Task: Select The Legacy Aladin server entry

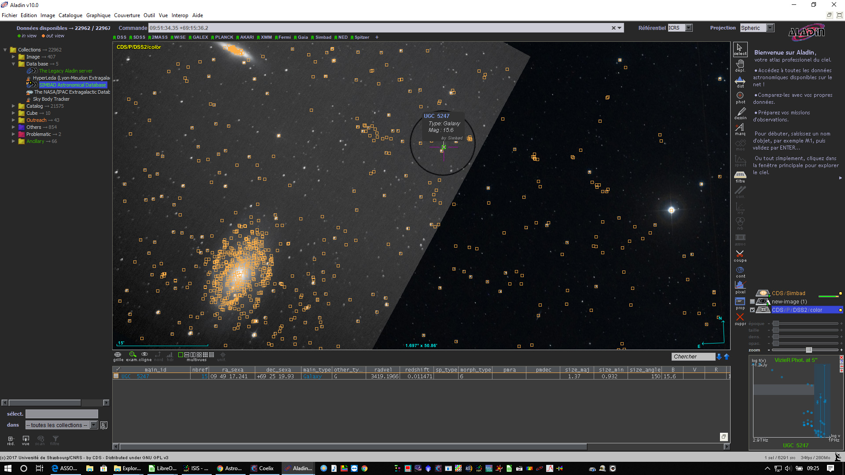Action: [66, 71]
